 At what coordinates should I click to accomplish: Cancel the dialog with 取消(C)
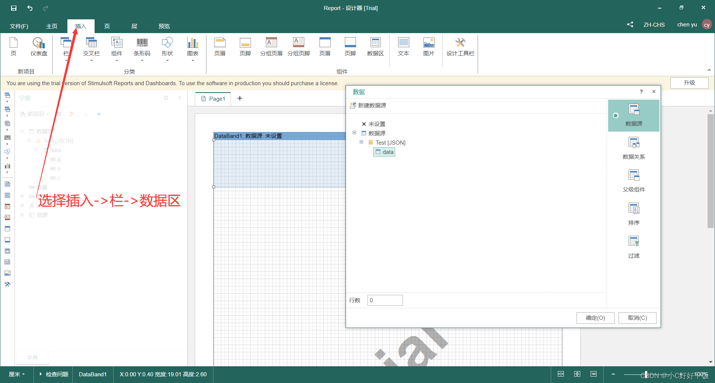click(638, 318)
